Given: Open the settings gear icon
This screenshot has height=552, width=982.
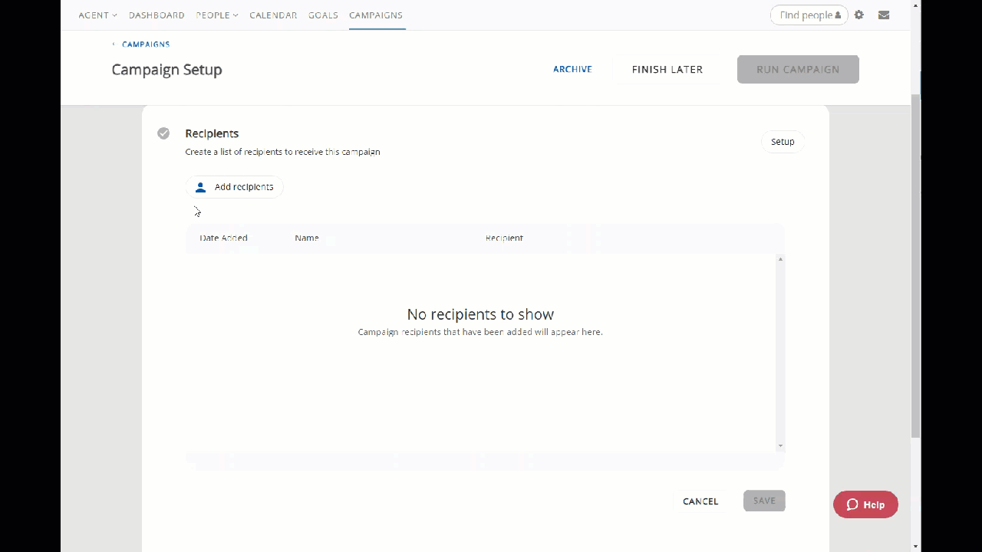Looking at the screenshot, I should 858,15.
